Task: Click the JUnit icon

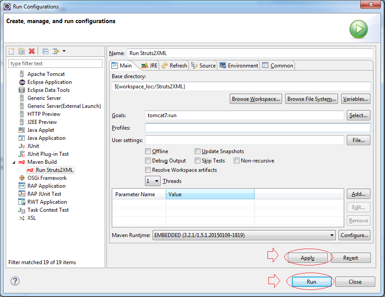Action: pyautogui.click(x=22, y=146)
